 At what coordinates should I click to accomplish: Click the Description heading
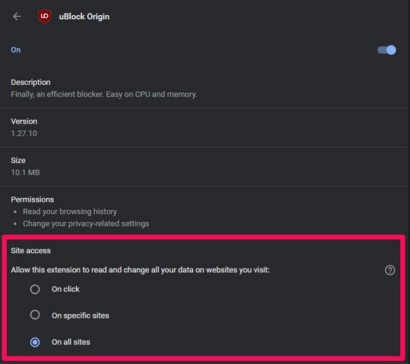(30, 82)
